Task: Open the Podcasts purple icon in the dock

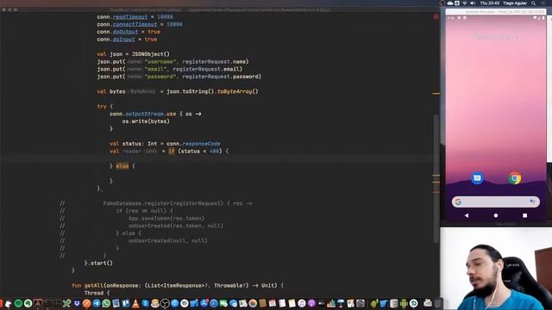Action: pyautogui.click(x=311, y=303)
